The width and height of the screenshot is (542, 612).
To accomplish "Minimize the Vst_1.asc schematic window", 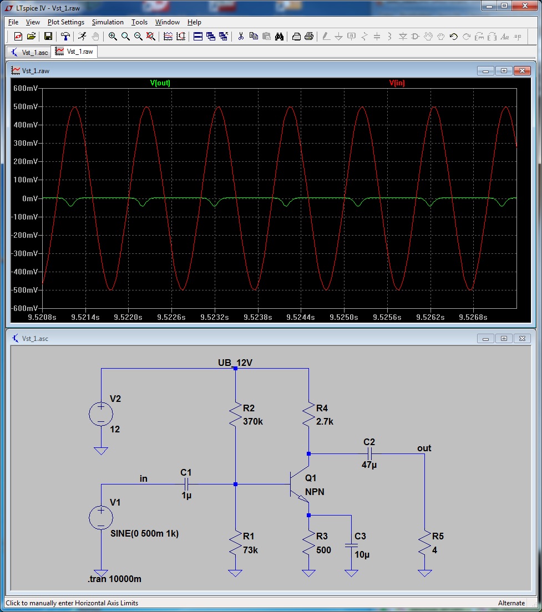I will (485, 338).
